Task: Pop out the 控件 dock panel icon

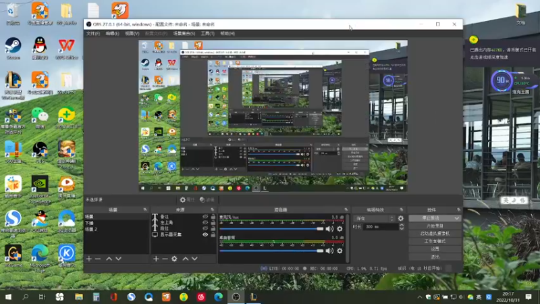Action: [x=458, y=209]
